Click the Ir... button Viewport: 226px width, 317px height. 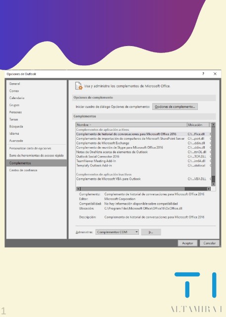tap(151, 232)
